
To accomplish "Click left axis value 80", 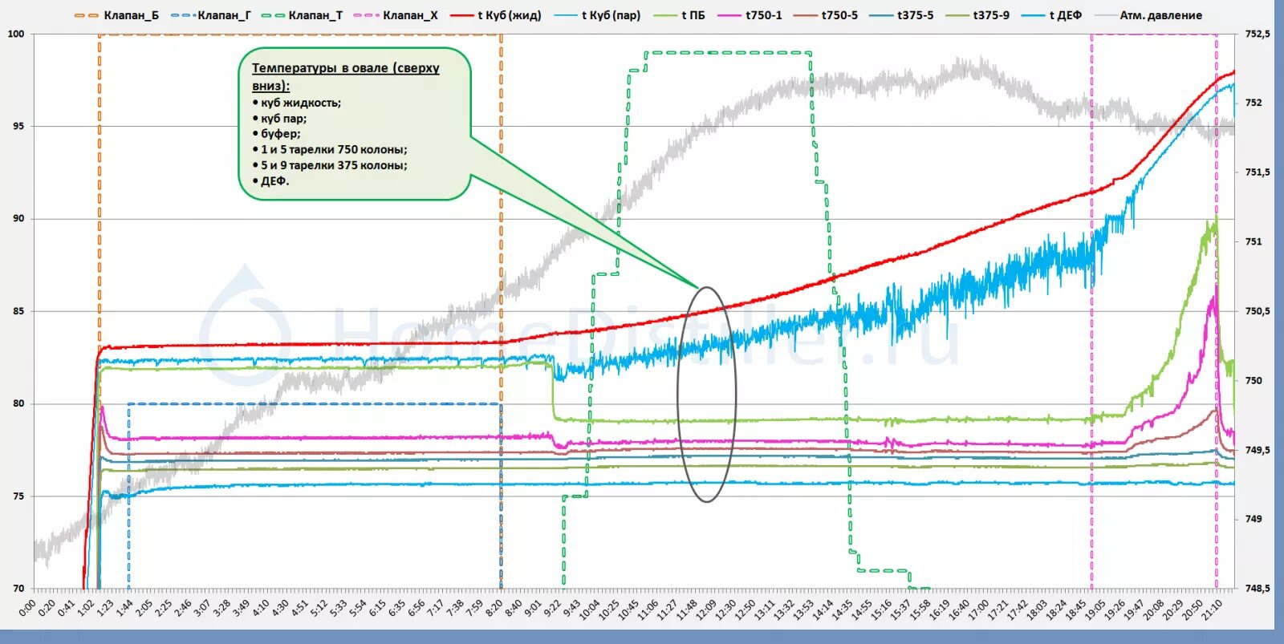I will [x=18, y=403].
